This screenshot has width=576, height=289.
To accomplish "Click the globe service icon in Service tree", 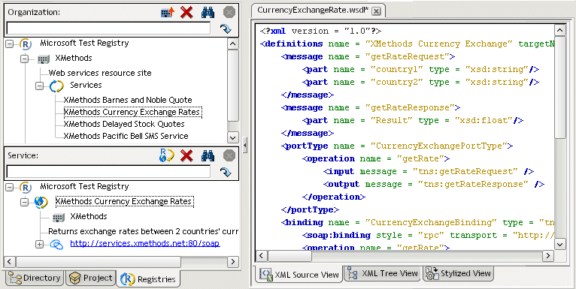I will pos(41,202).
